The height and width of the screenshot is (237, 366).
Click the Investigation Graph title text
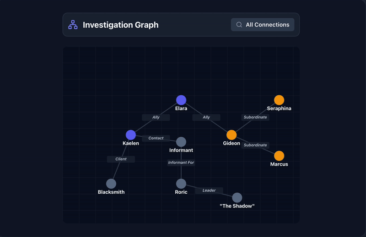tap(121, 25)
